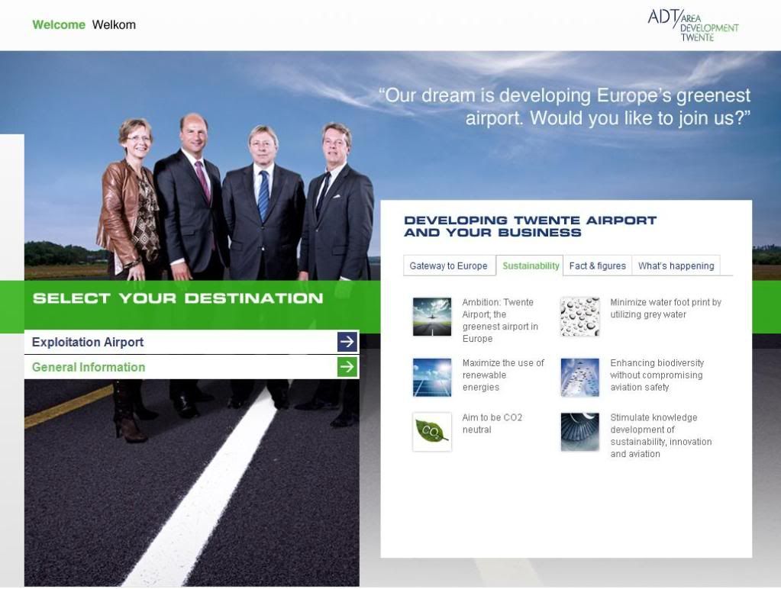The width and height of the screenshot is (781, 589).
Task: Read the 'Aim to be CO2 neutral' text
Action: click(492, 423)
